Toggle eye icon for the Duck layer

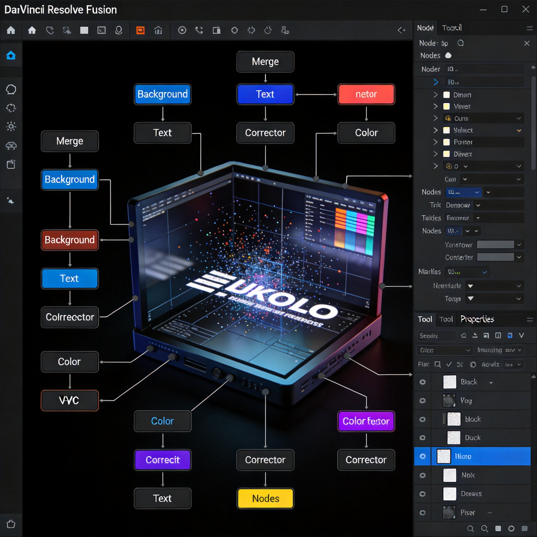422,438
